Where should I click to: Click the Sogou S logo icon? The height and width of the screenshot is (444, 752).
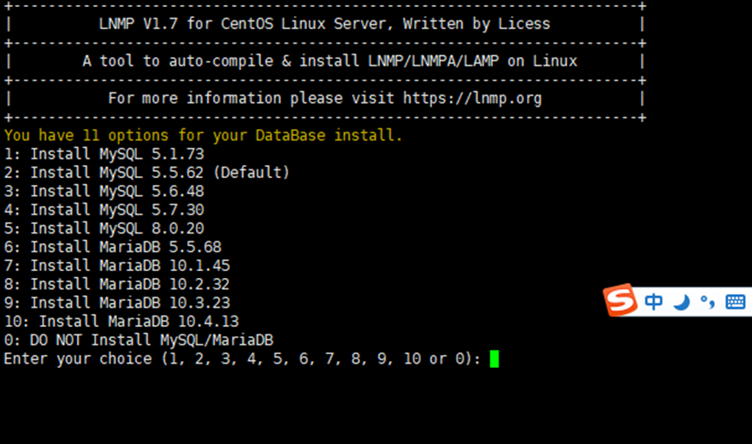click(620, 300)
